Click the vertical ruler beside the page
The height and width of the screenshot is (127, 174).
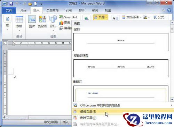tap(5, 82)
